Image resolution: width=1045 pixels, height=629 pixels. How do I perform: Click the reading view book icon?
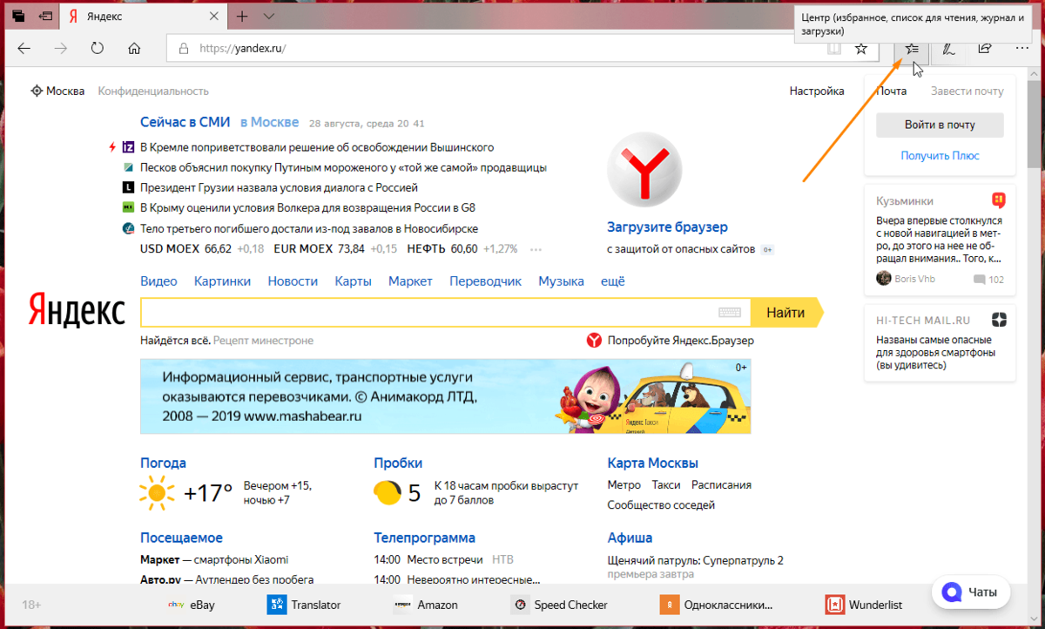[x=833, y=50]
